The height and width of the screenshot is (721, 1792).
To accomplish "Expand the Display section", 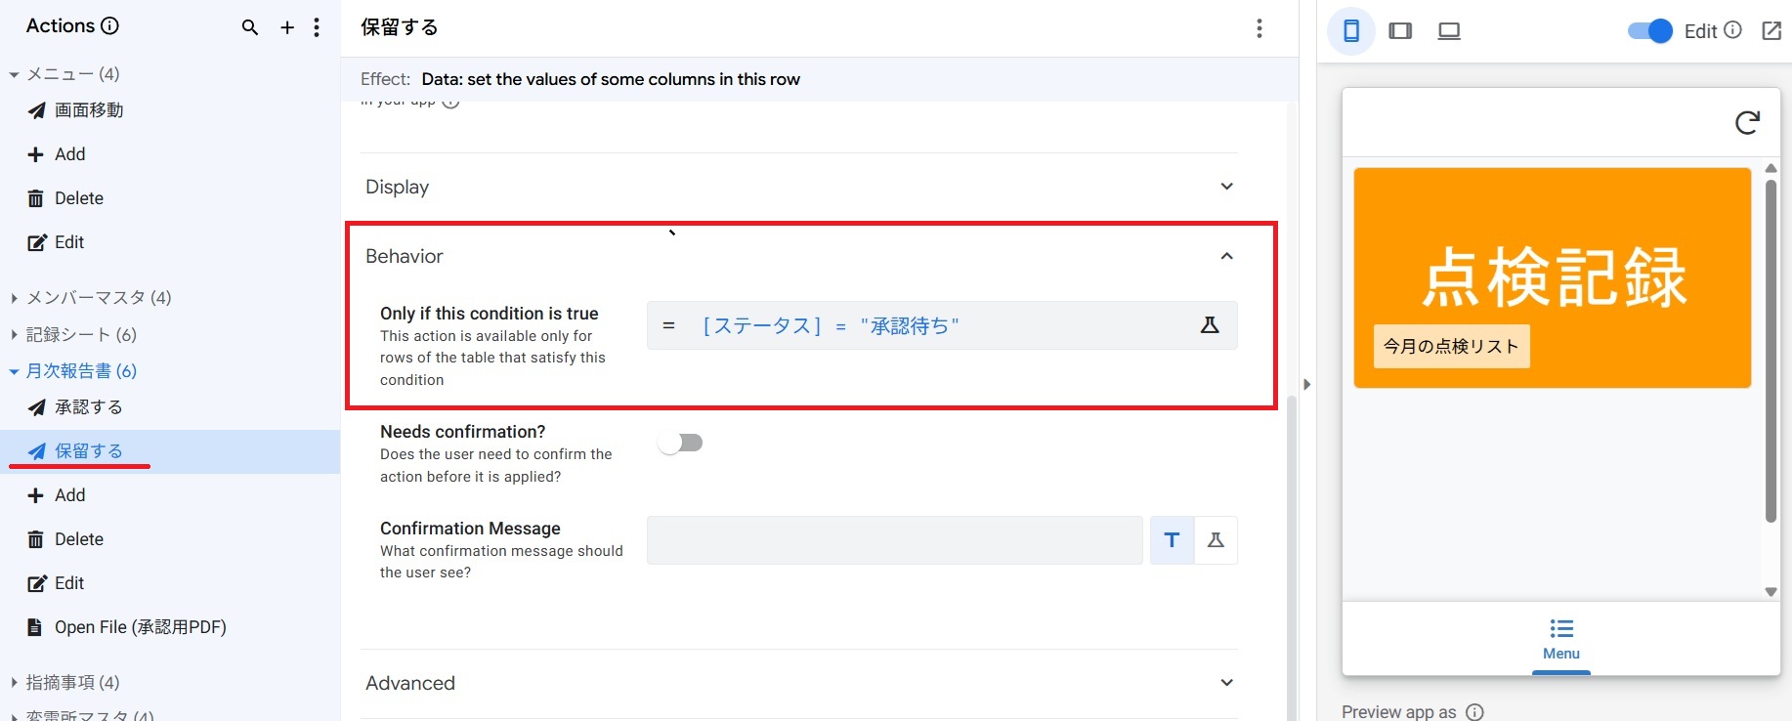I will [1226, 187].
